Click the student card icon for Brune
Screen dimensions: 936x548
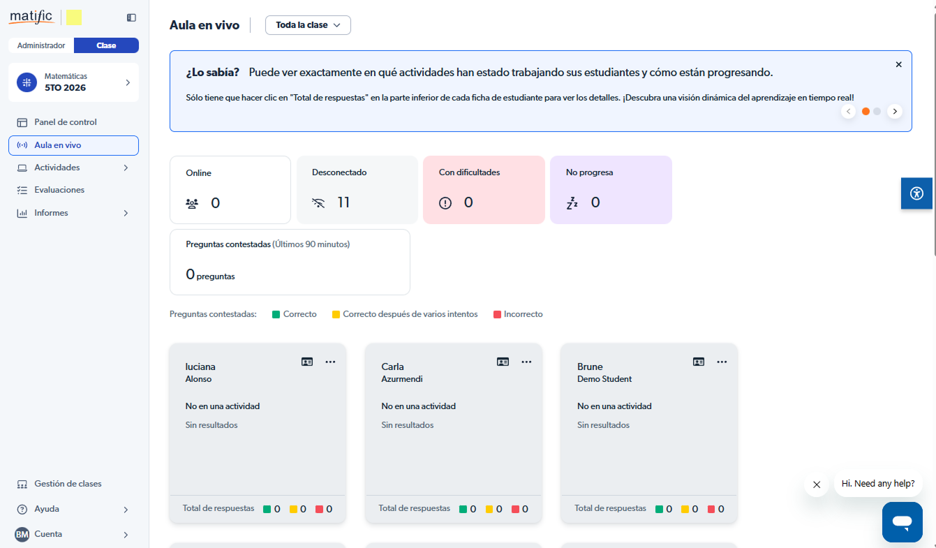click(699, 362)
